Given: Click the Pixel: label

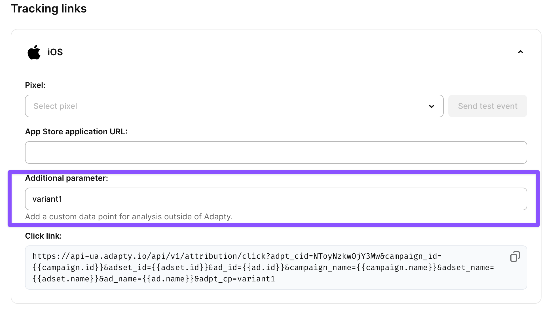Looking at the screenshot, I should 35,85.
